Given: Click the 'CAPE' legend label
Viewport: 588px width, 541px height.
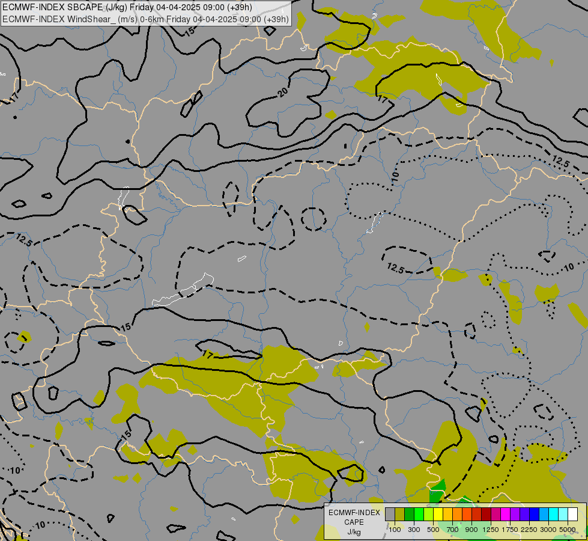Looking at the screenshot, I should point(354,522).
